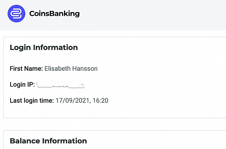Click the word Information in the Balance heading
Image resolution: width=226 pixels, height=149 pixels.
tap(64, 141)
